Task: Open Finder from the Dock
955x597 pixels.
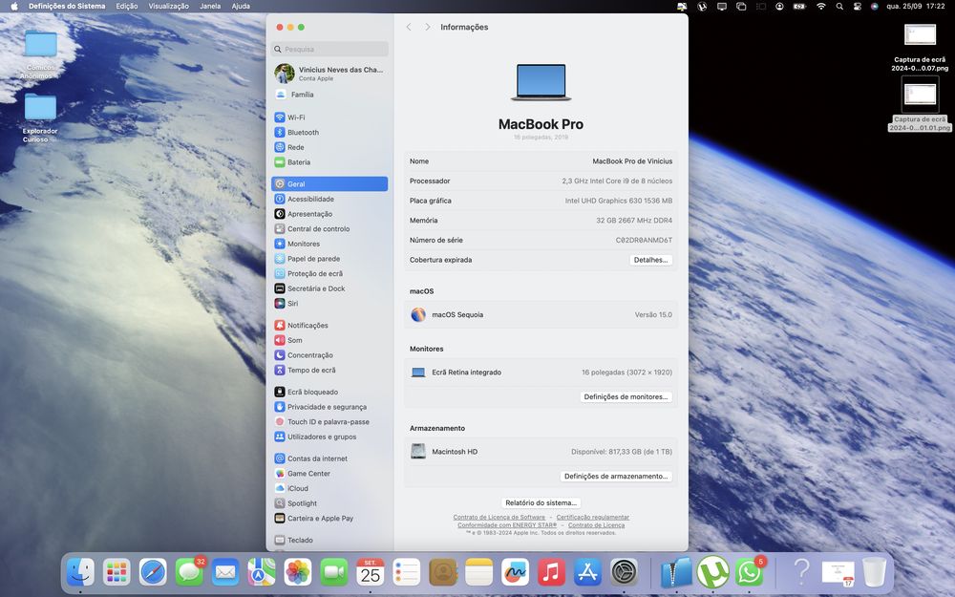Action: tap(80, 572)
